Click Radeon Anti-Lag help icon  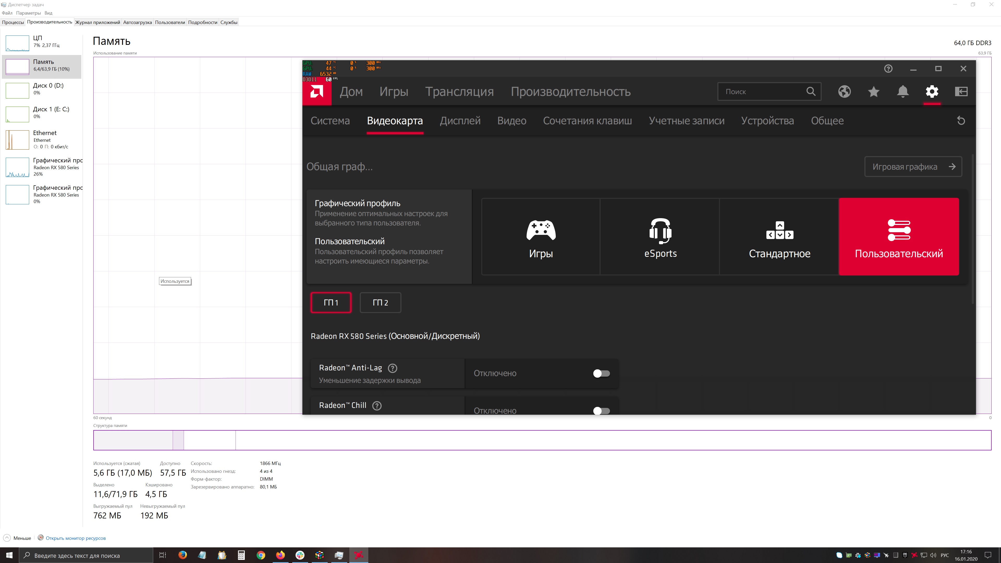coord(393,368)
